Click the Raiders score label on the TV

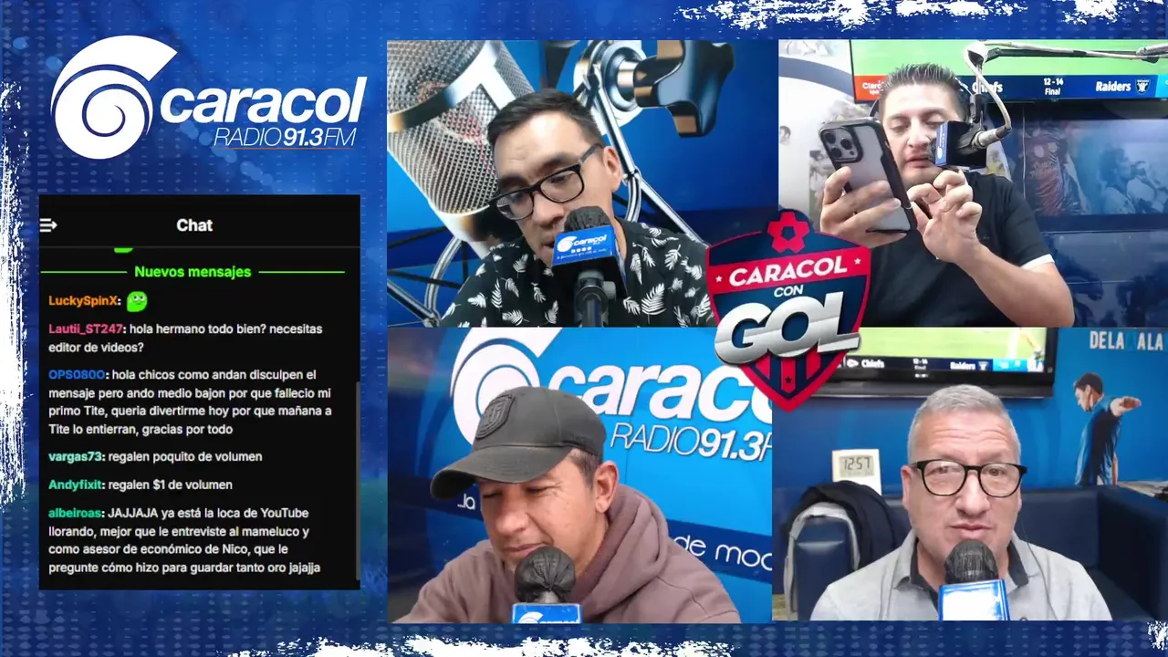[1113, 86]
